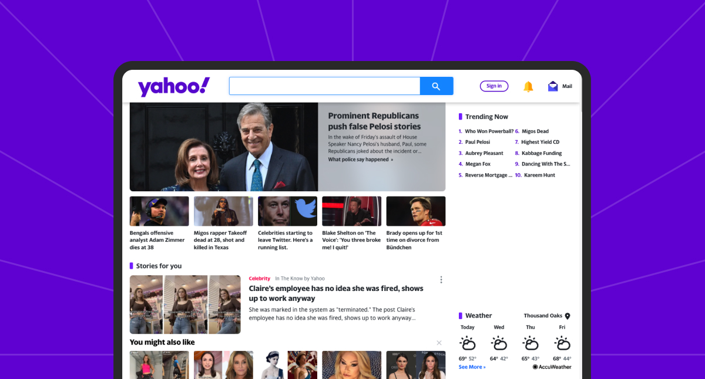Click the search magnifying glass icon

pyautogui.click(x=436, y=86)
